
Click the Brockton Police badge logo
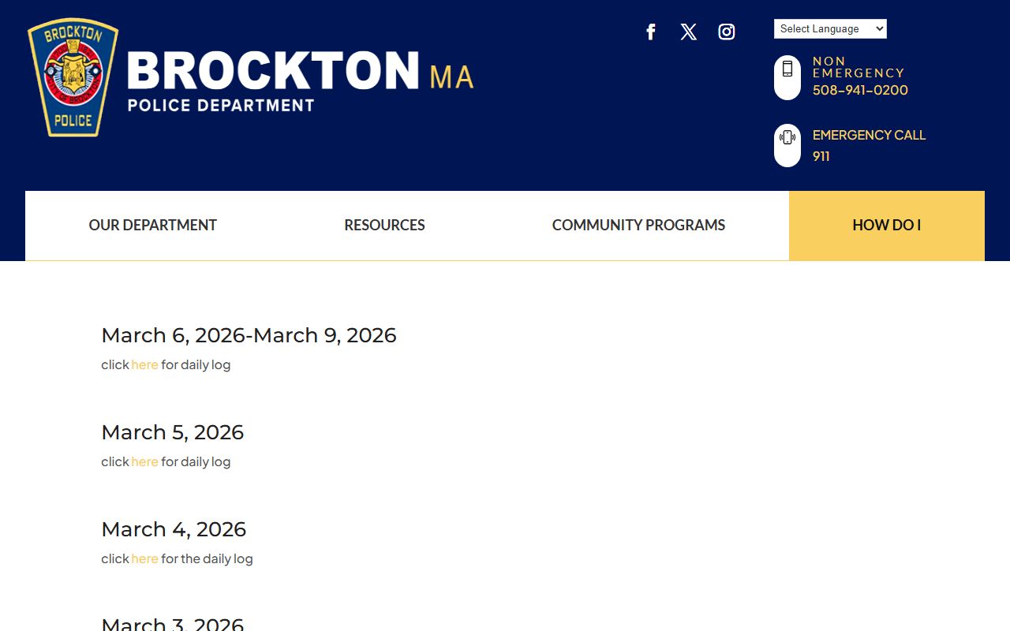pyautogui.click(x=73, y=77)
